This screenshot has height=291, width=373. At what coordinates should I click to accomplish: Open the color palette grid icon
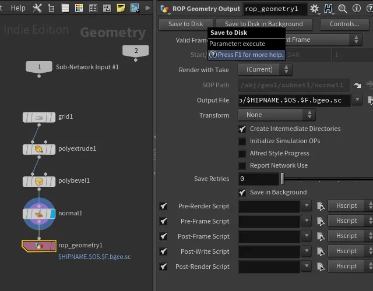point(79,8)
